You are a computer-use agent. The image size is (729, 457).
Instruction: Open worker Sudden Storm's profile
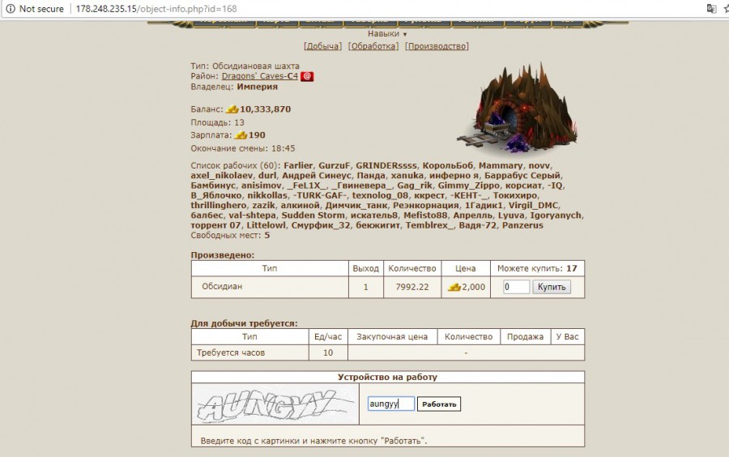point(313,216)
